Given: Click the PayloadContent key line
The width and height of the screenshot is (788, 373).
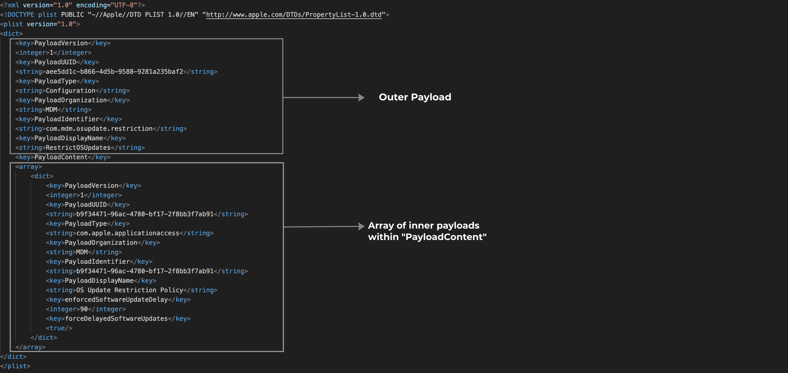Looking at the screenshot, I should point(63,157).
